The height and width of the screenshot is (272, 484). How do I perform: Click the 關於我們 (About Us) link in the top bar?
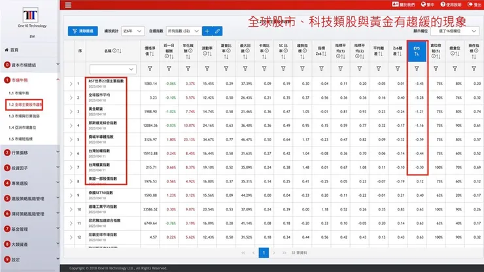[404, 5]
